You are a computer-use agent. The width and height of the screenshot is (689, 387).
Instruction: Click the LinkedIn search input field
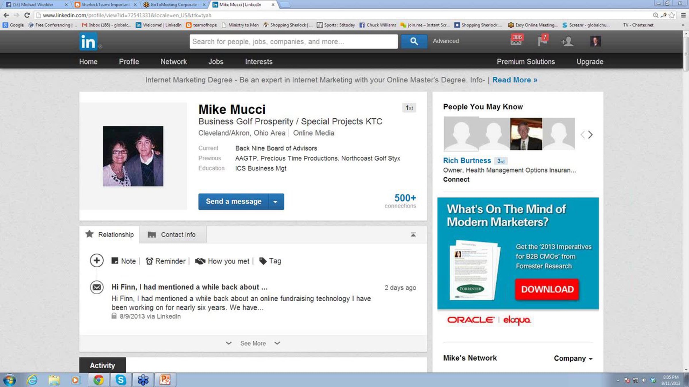click(x=293, y=42)
